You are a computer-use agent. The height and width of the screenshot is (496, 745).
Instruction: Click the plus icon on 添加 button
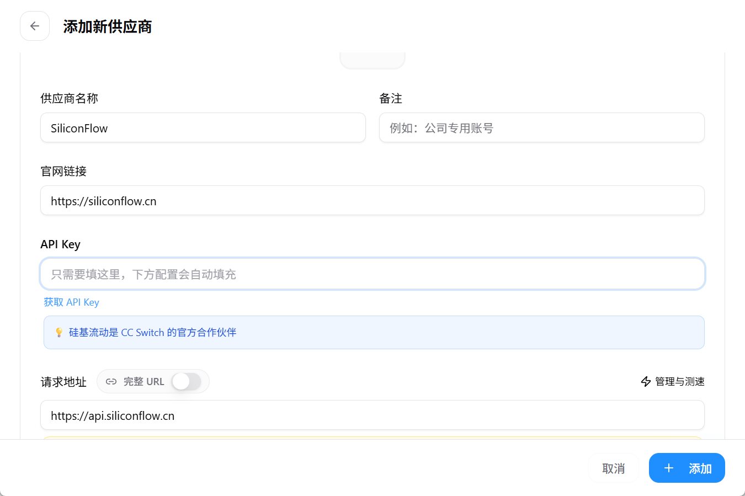(x=668, y=468)
